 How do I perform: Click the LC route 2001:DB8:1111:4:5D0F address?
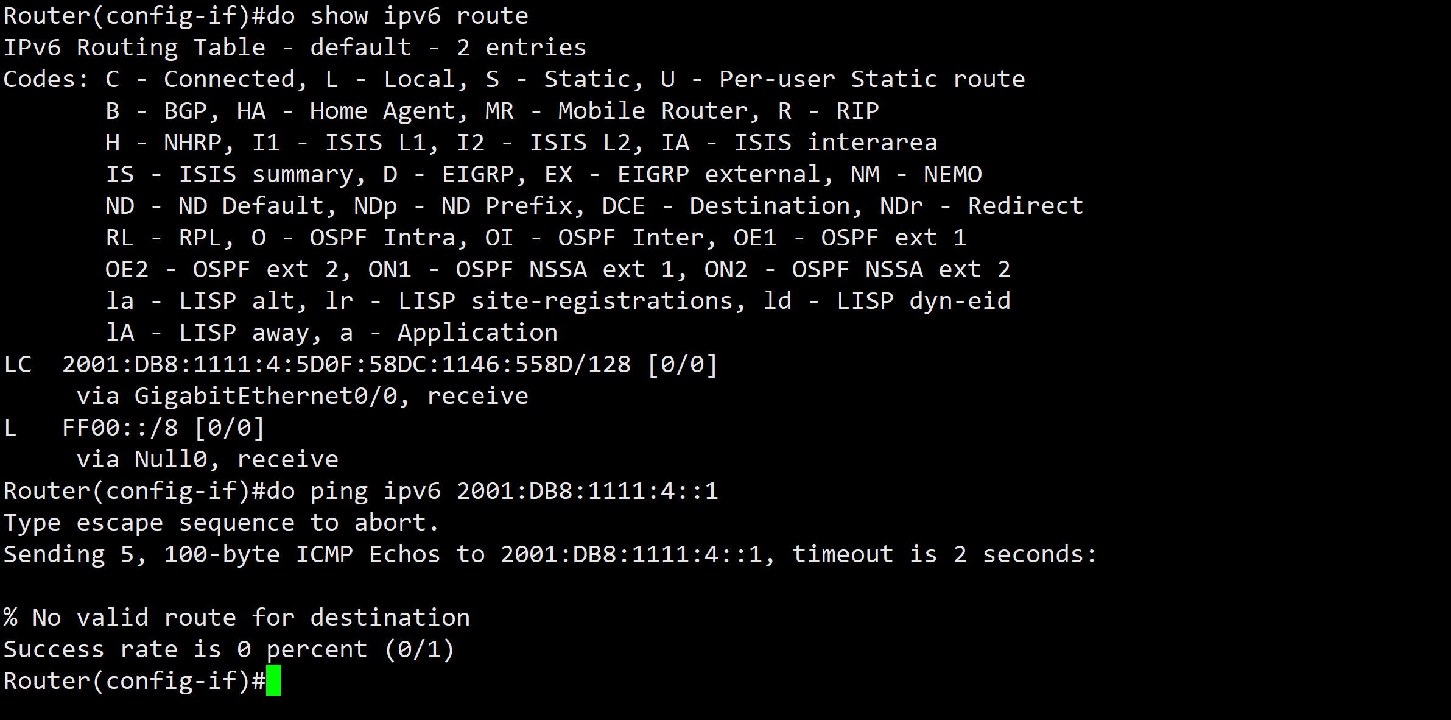pyautogui.click(x=346, y=364)
